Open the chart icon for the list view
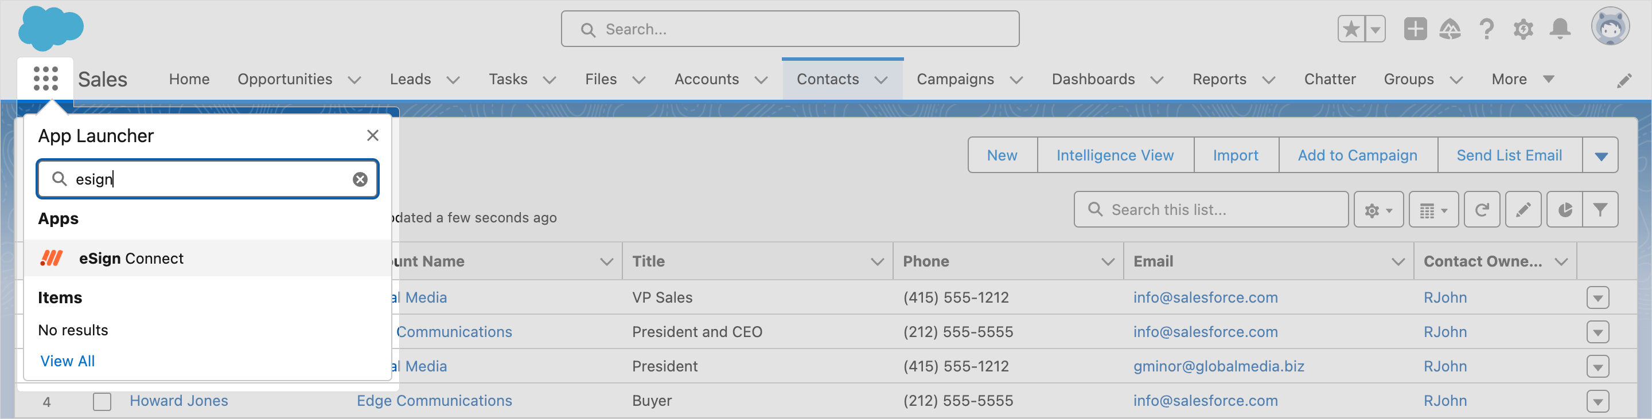The image size is (1652, 419). [x=1565, y=209]
